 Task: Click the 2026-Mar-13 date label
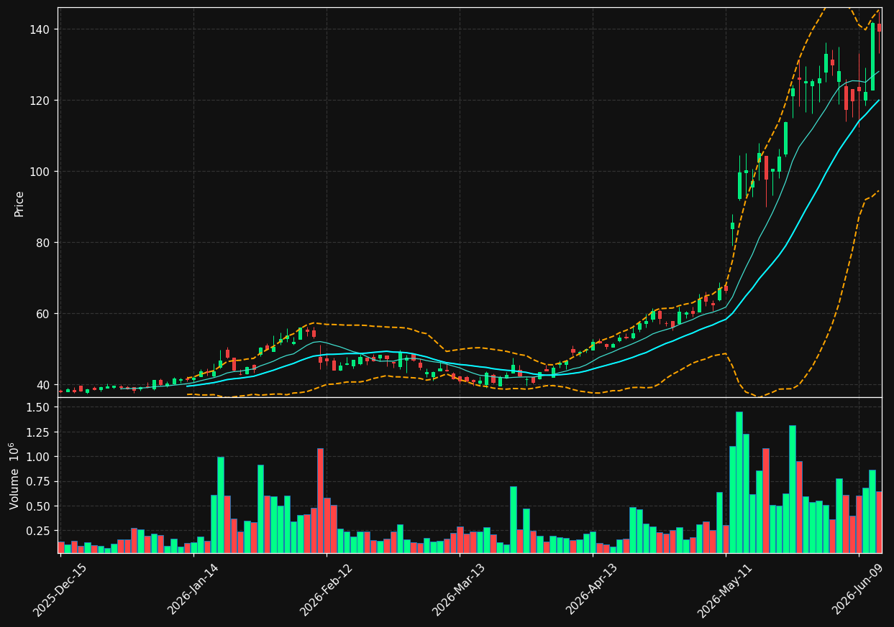tap(459, 590)
